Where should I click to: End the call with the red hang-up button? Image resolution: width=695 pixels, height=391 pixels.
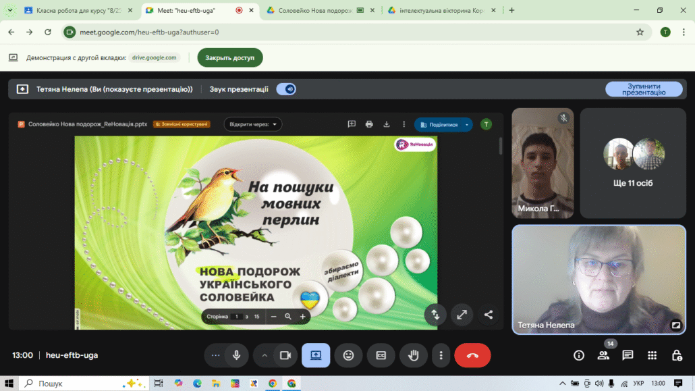pos(472,355)
